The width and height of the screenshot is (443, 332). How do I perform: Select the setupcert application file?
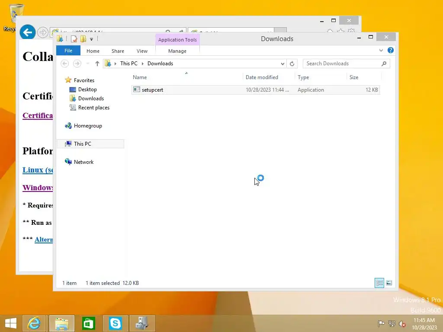click(x=256, y=90)
